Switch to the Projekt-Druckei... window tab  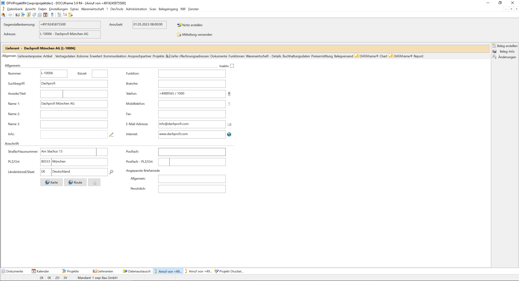coord(229,271)
